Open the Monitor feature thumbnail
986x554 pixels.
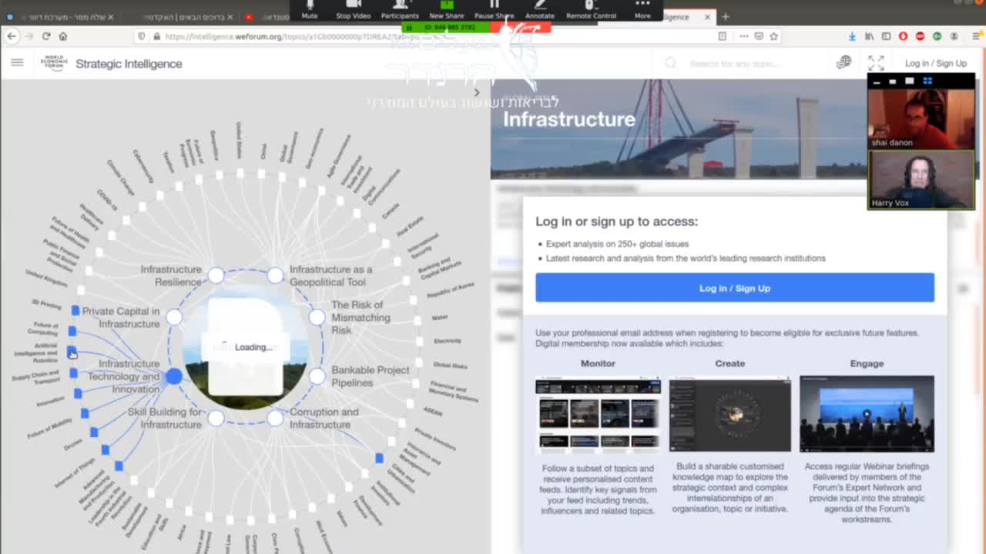coord(598,413)
